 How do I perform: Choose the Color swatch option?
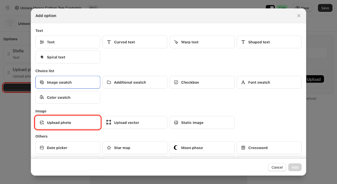tap(68, 97)
